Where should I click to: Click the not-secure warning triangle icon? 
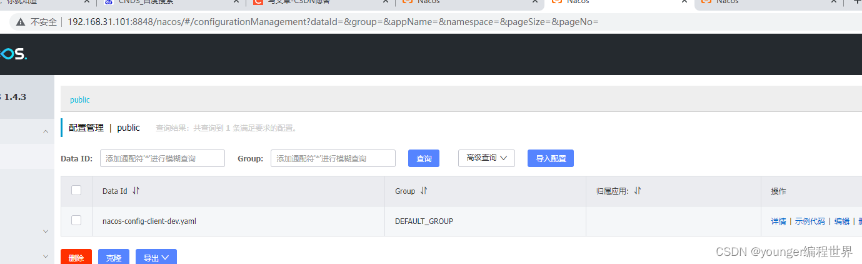coord(21,22)
